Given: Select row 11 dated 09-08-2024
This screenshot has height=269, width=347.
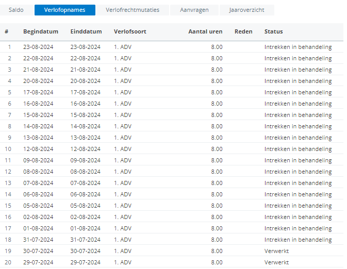Looking at the screenshot, I should 172,160.
